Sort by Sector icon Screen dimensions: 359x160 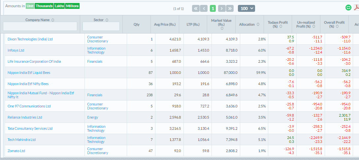[107, 20]
